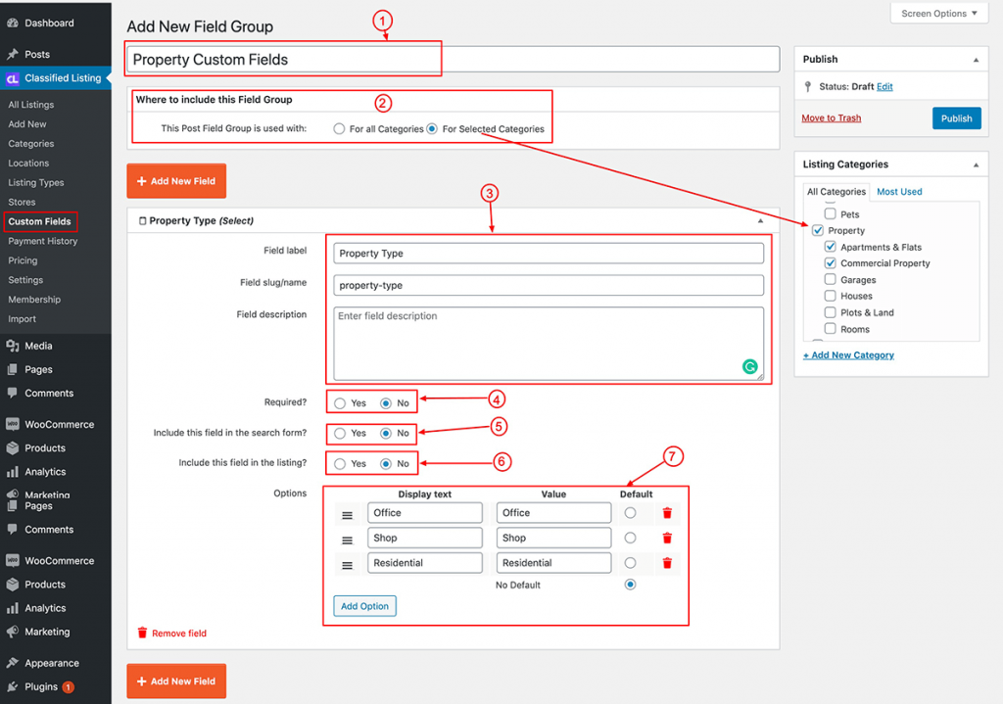Check the Rooms category checkbox

click(x=831, y=329)
